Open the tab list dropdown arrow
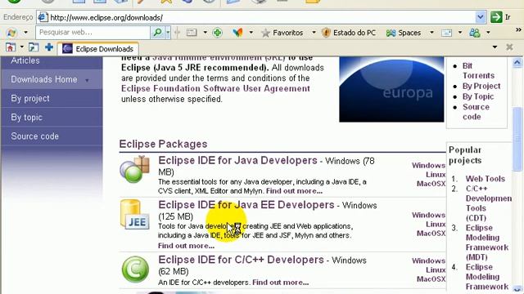The image size is (524, 294). [x=495, y=47]
